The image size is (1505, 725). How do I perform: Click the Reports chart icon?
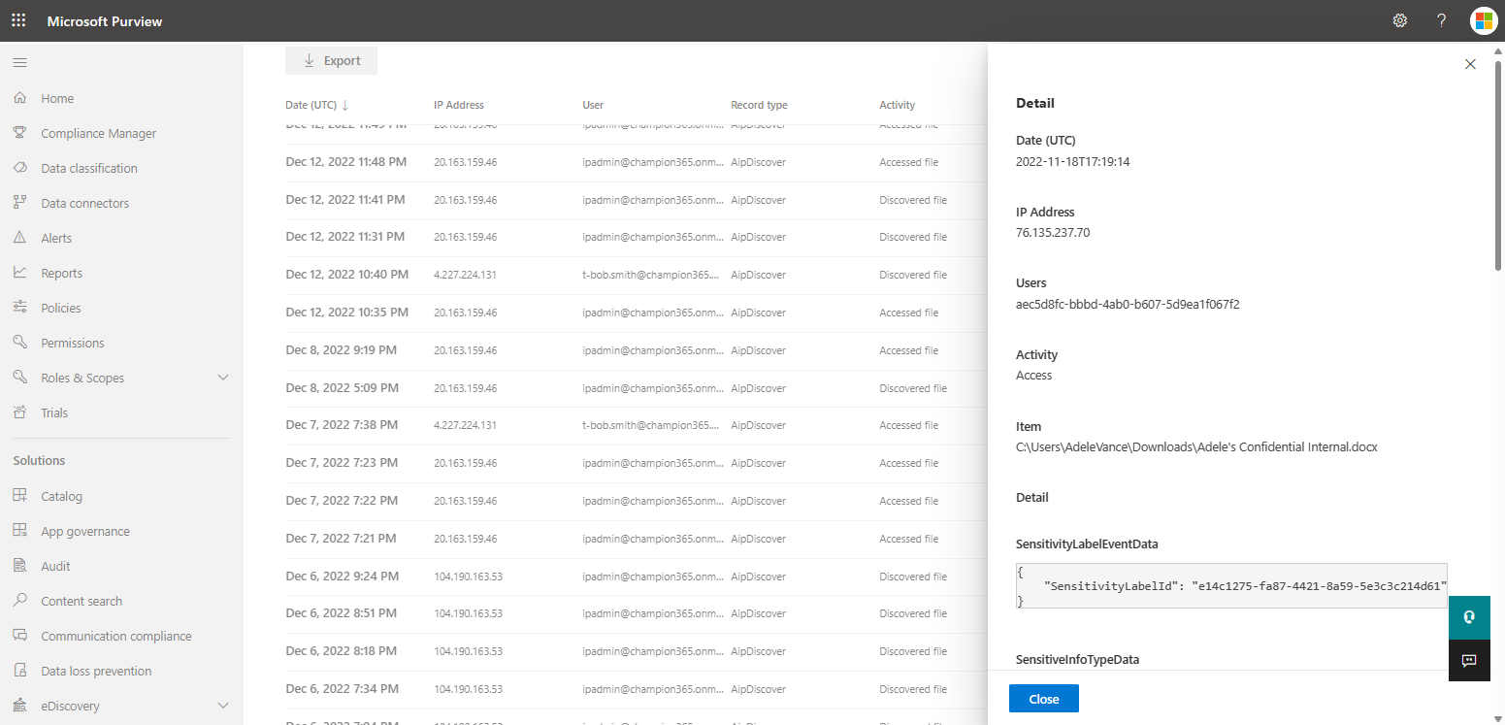[x=19, y=273]
